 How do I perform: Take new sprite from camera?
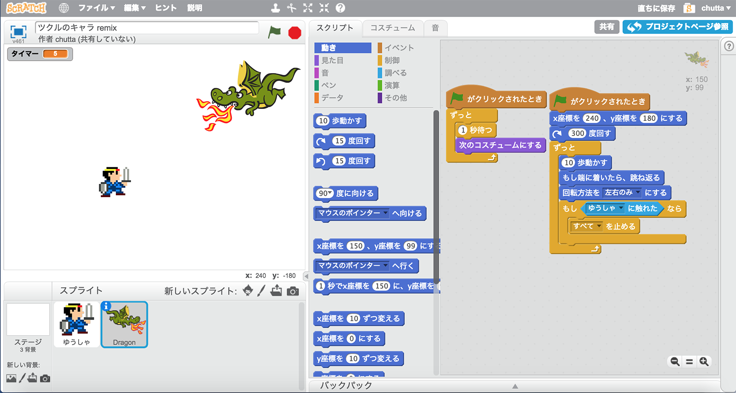(x=293, y=291)
